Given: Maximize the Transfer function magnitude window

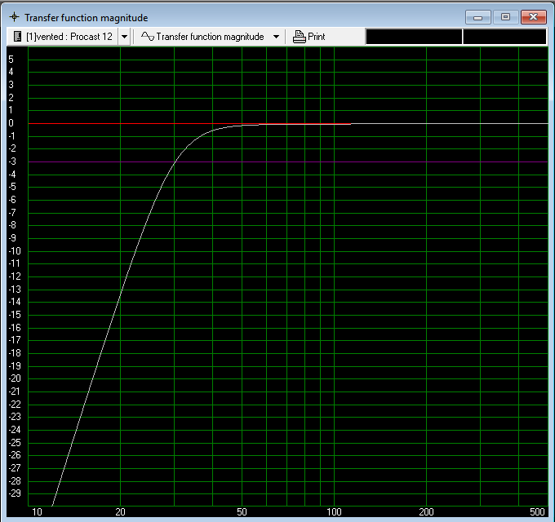Looking at the screenshot, I should [505, 17].
